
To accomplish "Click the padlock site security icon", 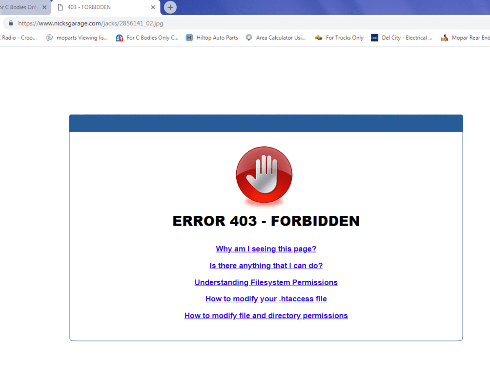I will point(11,23).
